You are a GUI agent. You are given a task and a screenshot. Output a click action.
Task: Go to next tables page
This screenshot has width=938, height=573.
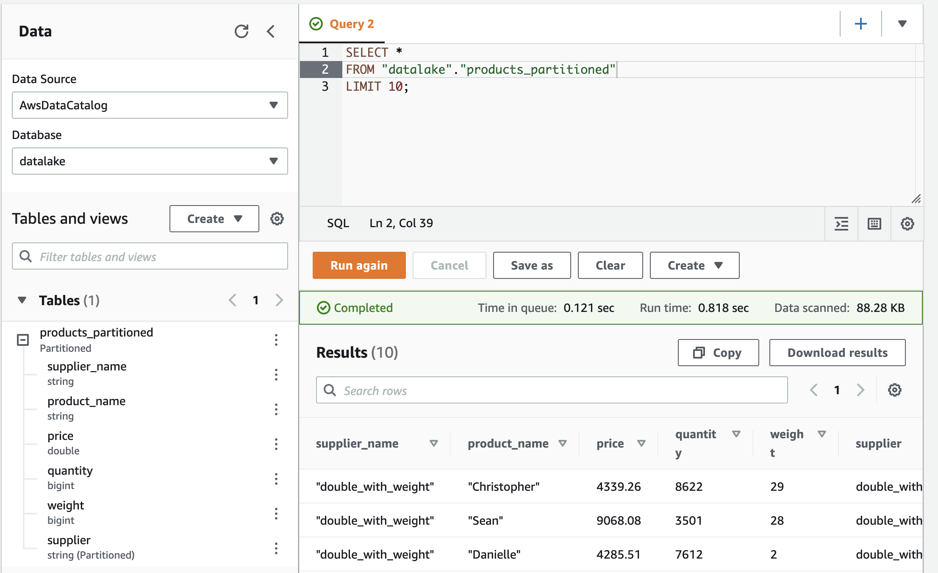(x=279, y=300)
